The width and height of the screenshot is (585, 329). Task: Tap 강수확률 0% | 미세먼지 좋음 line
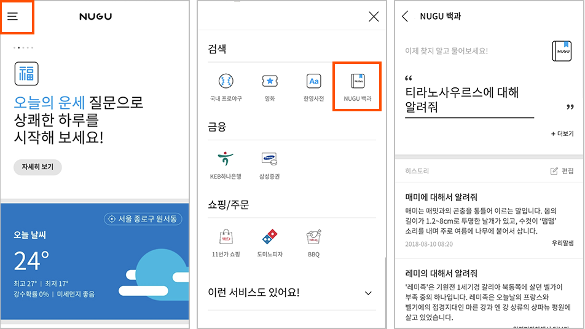click(54, 295)
